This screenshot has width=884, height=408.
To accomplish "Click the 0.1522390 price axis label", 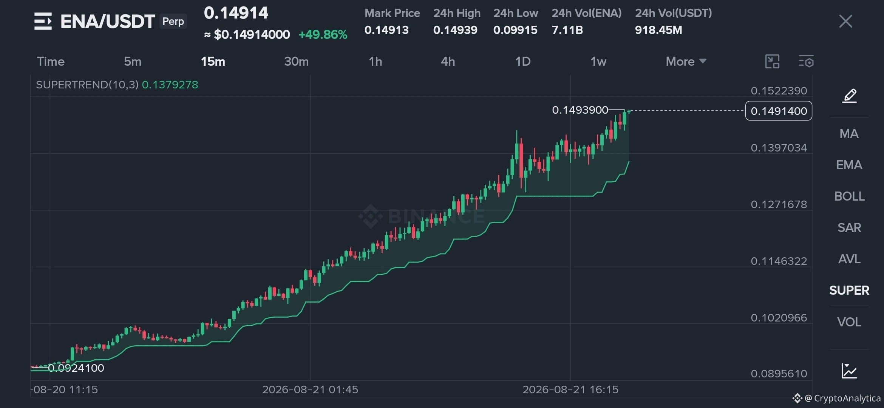I will (x=779, y=91).
